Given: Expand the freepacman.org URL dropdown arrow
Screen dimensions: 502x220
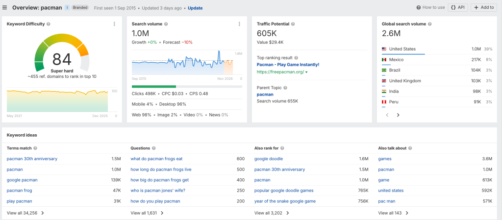Looking at the screenshot, I should 306,72.
